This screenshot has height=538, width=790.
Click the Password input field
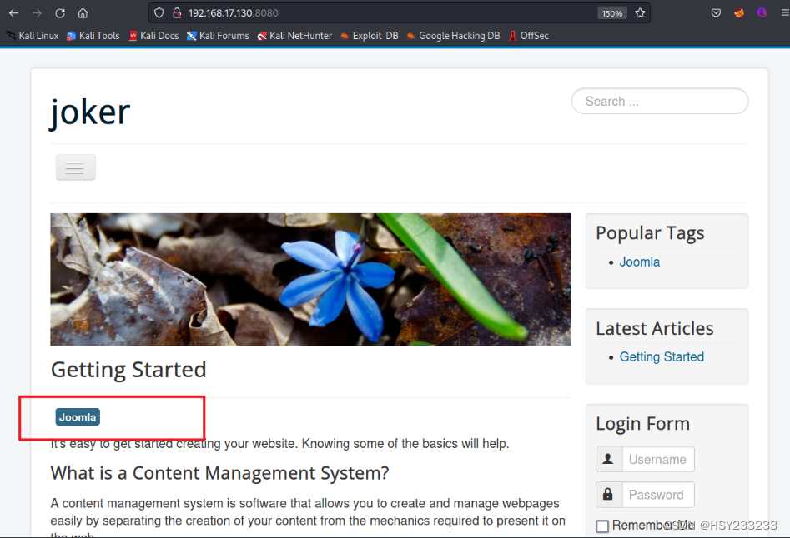pos(658,494)
